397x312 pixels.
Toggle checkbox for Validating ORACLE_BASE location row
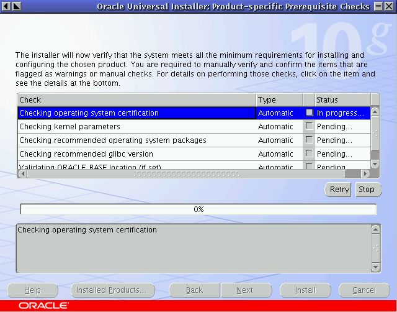click(309, 166)
